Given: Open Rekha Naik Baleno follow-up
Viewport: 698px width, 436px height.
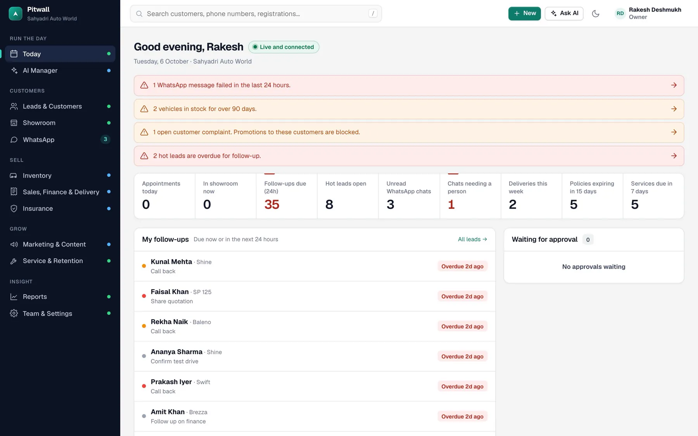Looking at the screenshot, I should point(314,326).
